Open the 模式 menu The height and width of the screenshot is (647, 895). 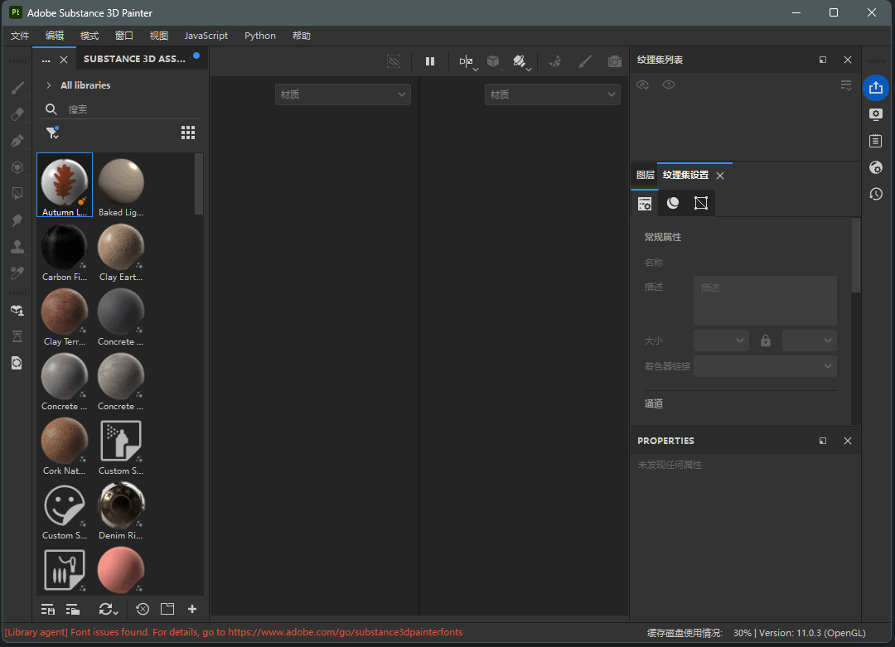click(x=89, y=36)
